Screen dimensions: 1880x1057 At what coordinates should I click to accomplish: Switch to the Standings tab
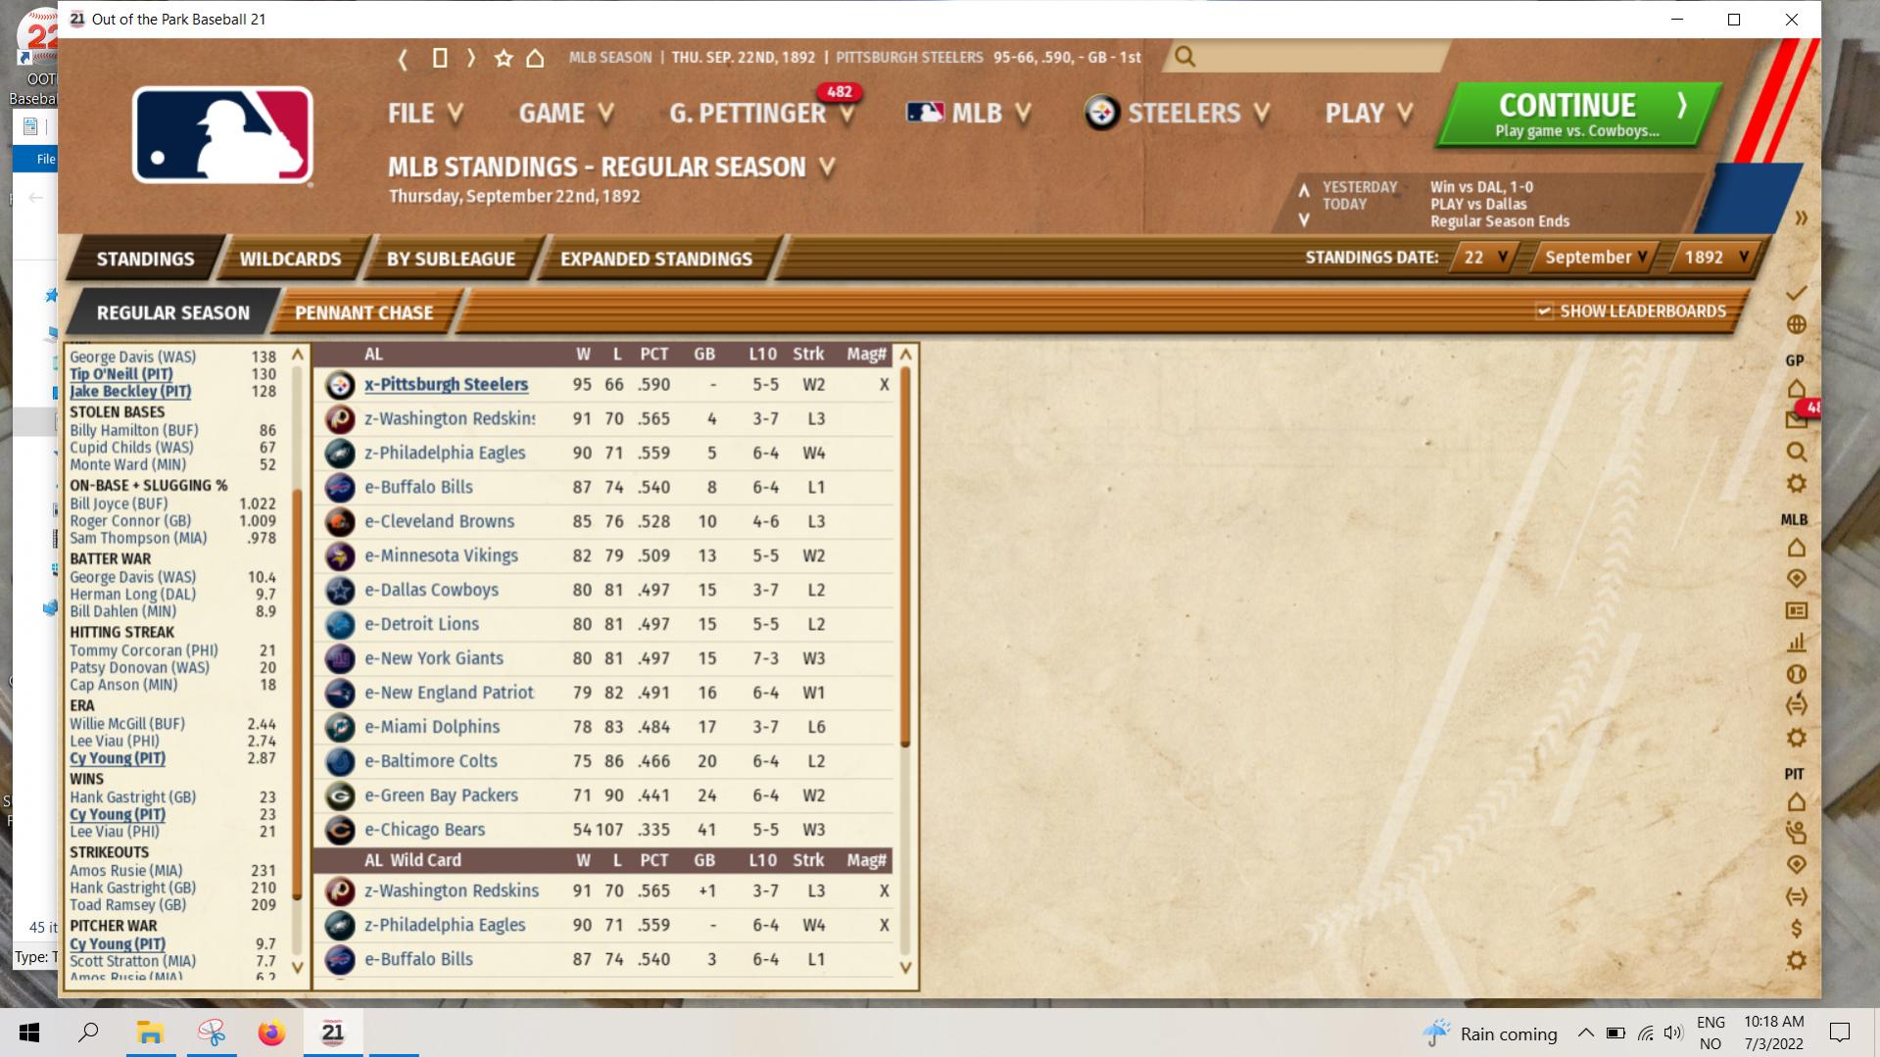pyautogui.click(x=145, y=260)
